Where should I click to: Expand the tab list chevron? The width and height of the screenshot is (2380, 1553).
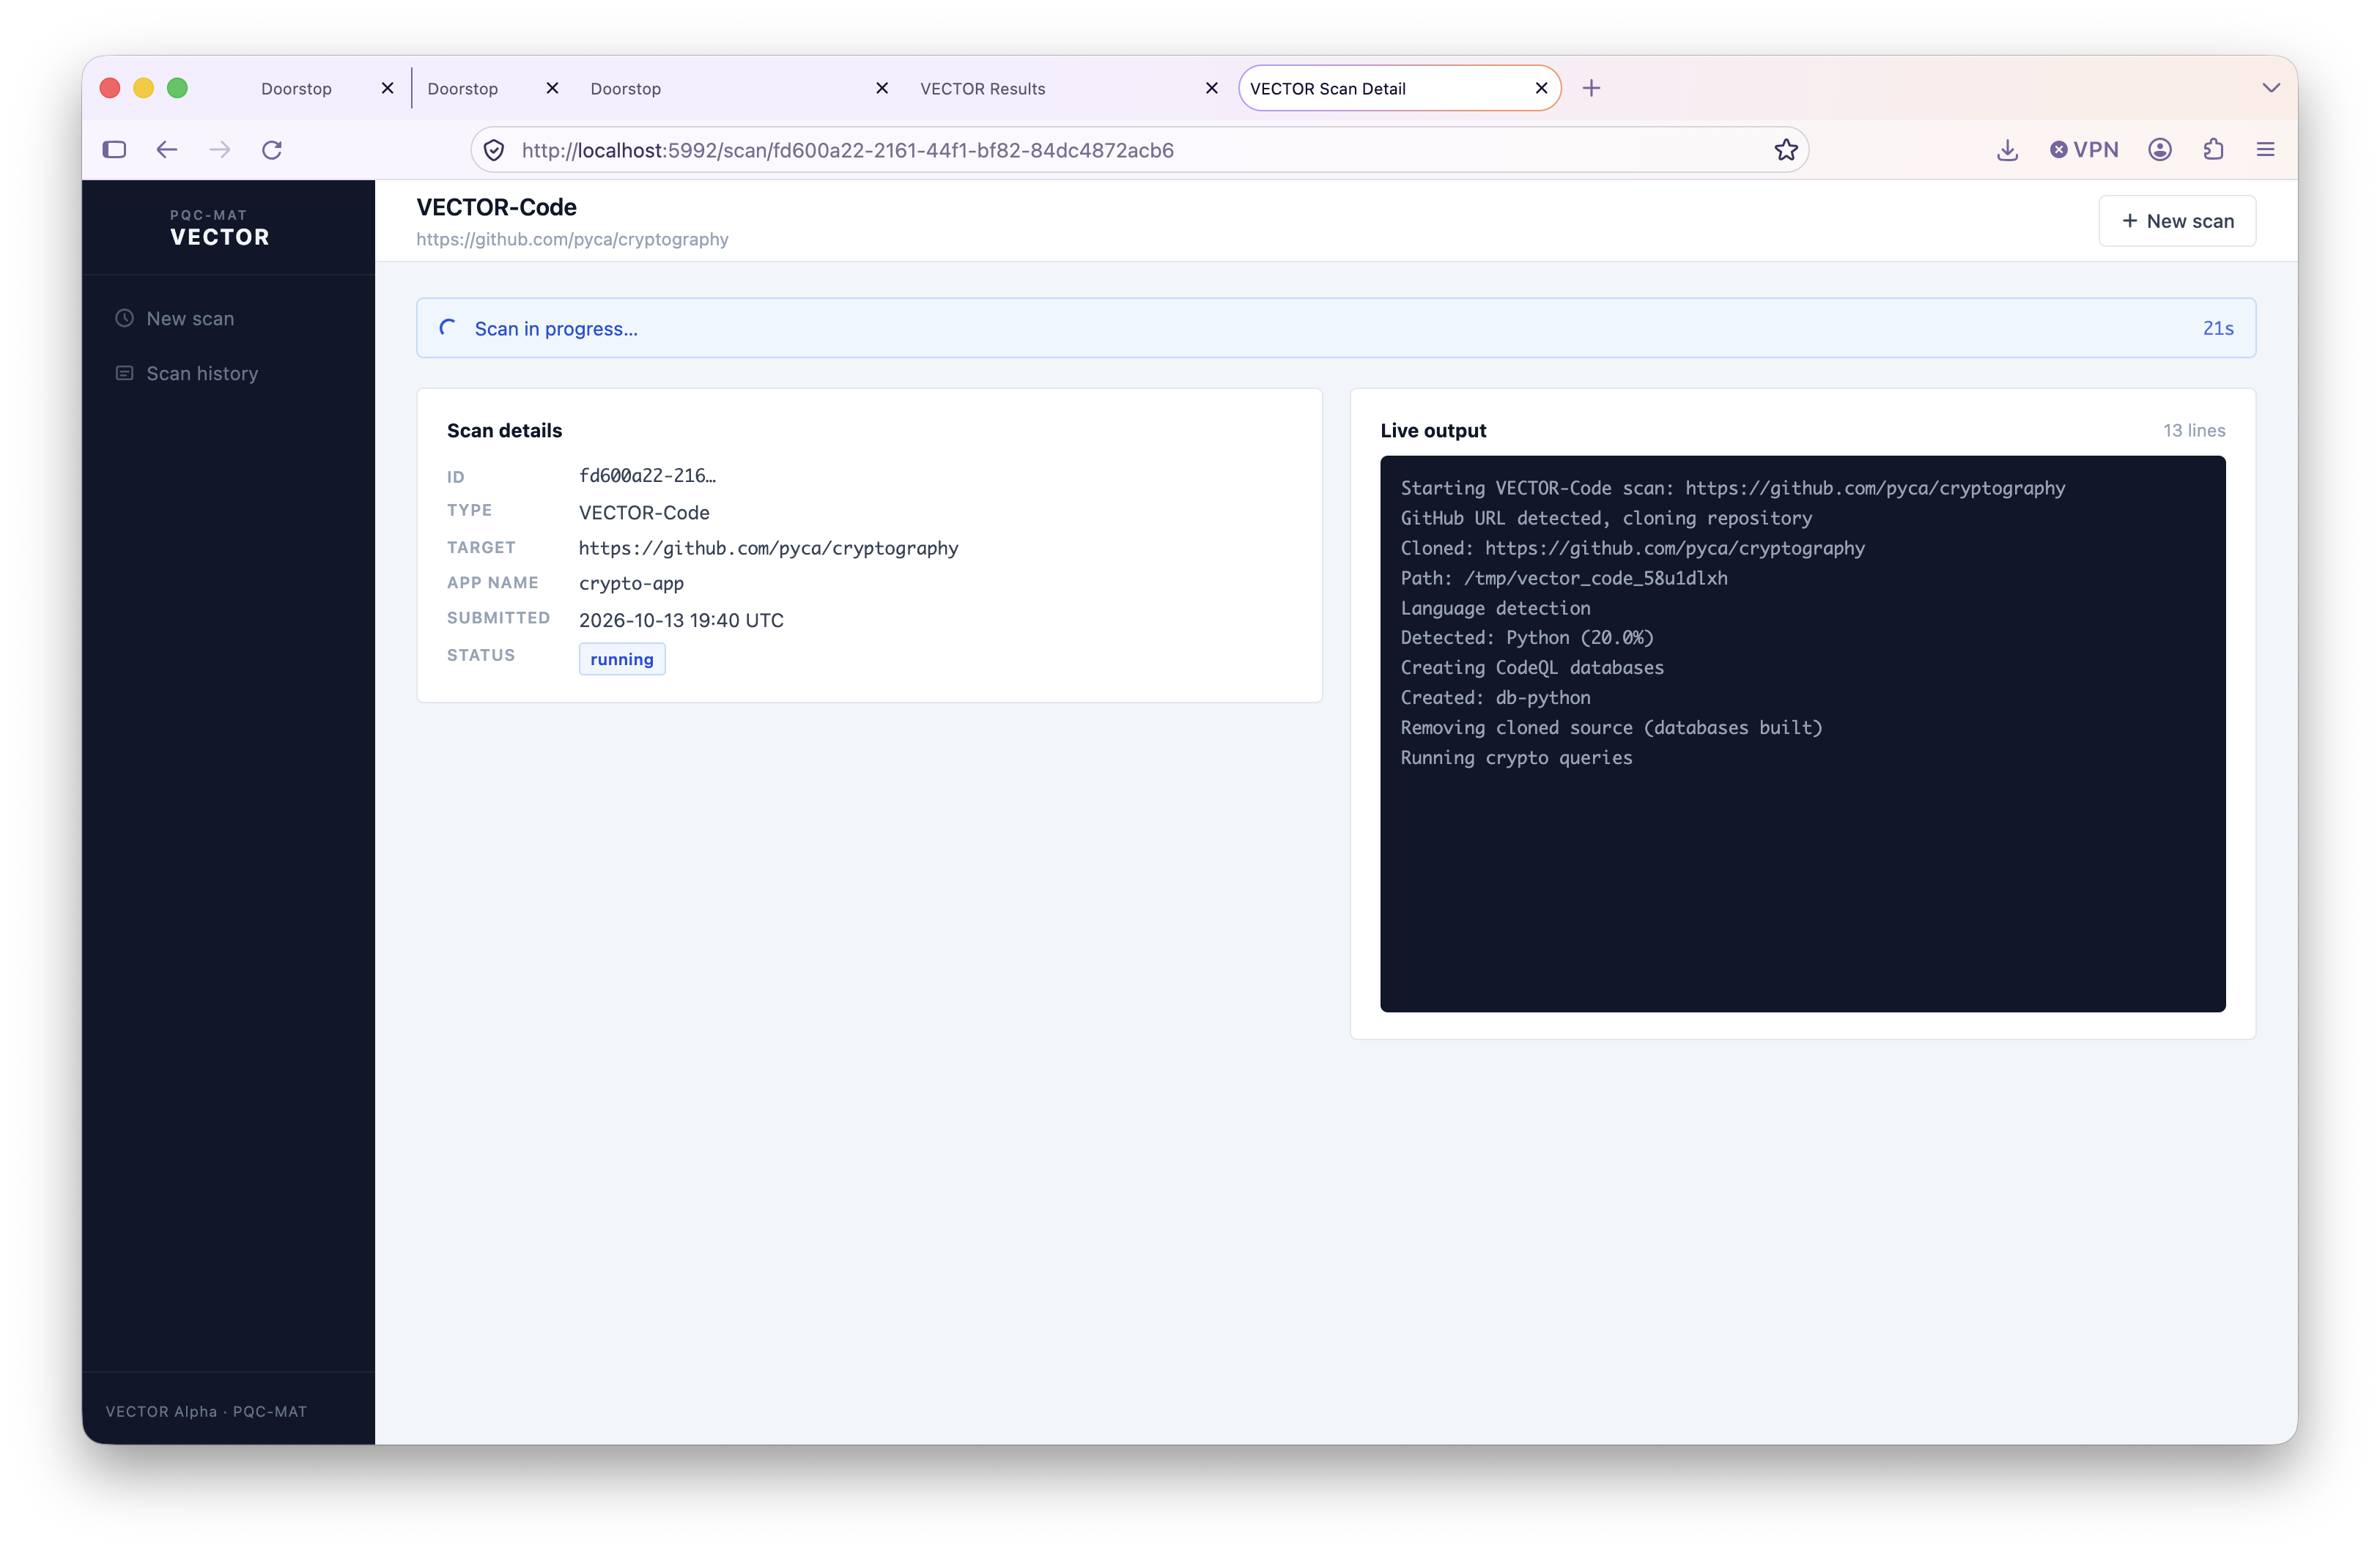(2271, 88)
